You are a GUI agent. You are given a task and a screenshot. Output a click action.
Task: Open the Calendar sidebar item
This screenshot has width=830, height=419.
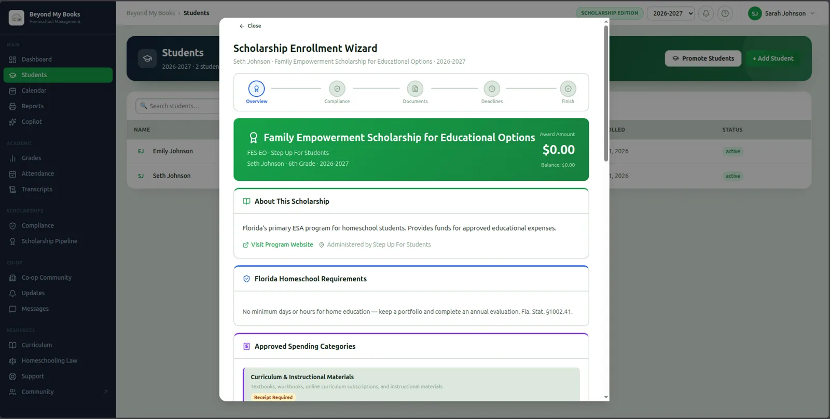pyautogui.click(x=58, y=91)
